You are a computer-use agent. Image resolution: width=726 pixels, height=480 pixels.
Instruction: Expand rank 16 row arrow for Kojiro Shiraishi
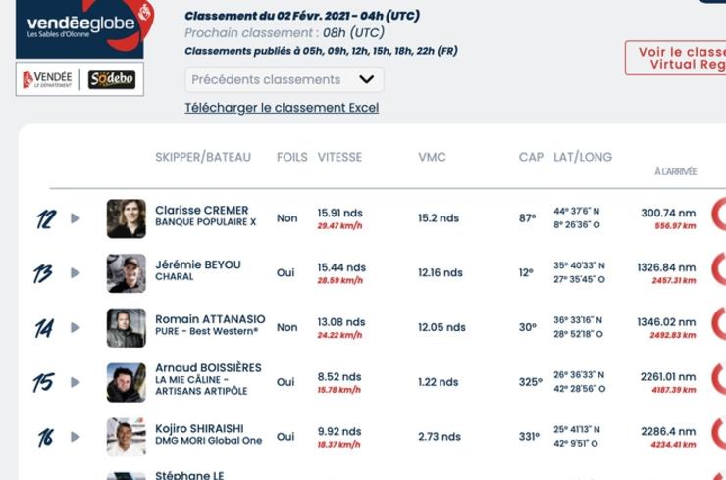(x=76, y=437)
